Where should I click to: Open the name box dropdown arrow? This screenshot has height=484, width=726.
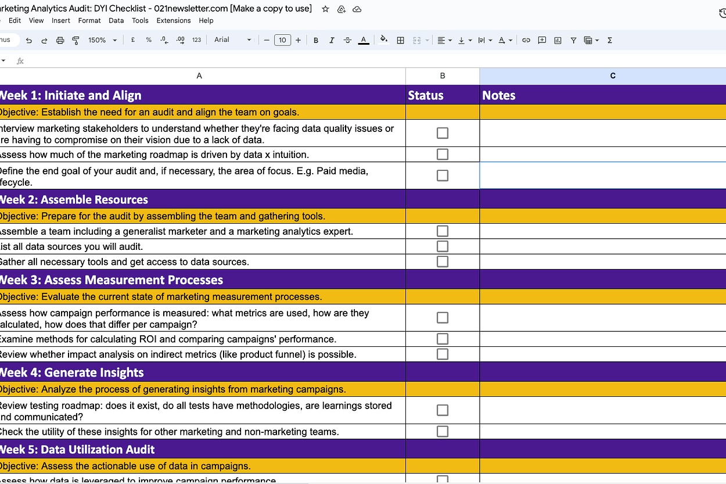click(x=3, y=60)
